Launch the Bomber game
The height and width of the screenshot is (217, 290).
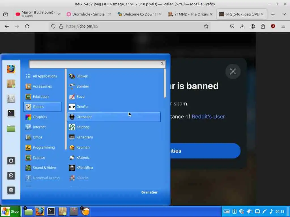click(114, 86)
